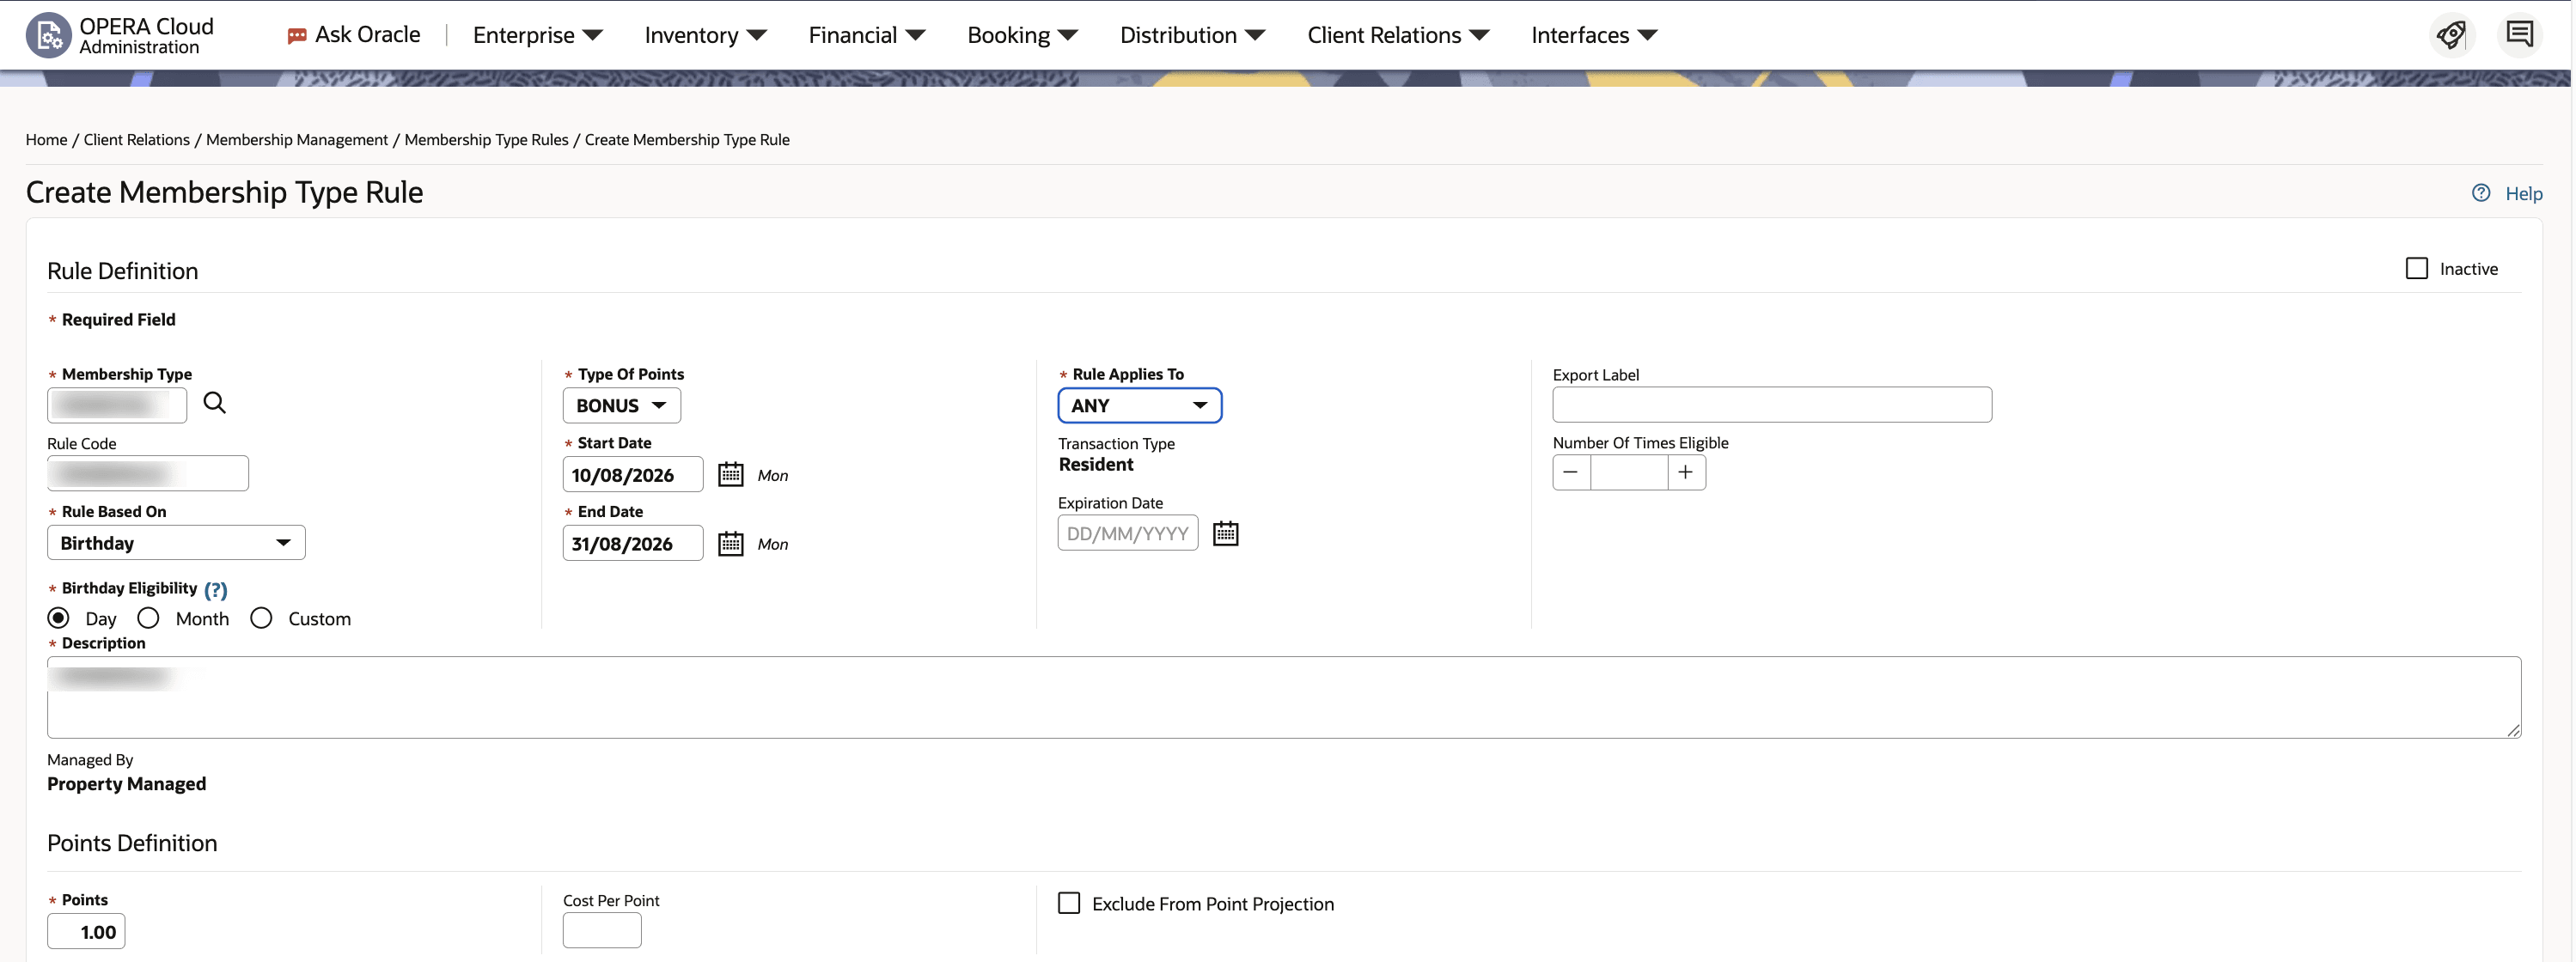This screenshot has width=2576, height=962.
Task: Search Membership Type with magnifier icon
Action: tap(215, 403)
